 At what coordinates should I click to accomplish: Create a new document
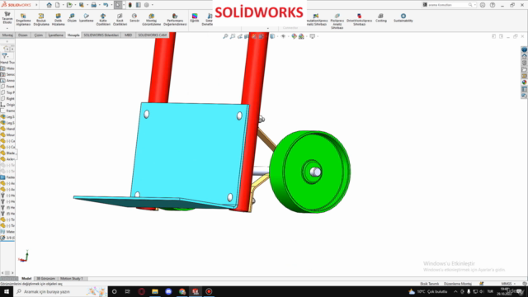pos(57,5)
